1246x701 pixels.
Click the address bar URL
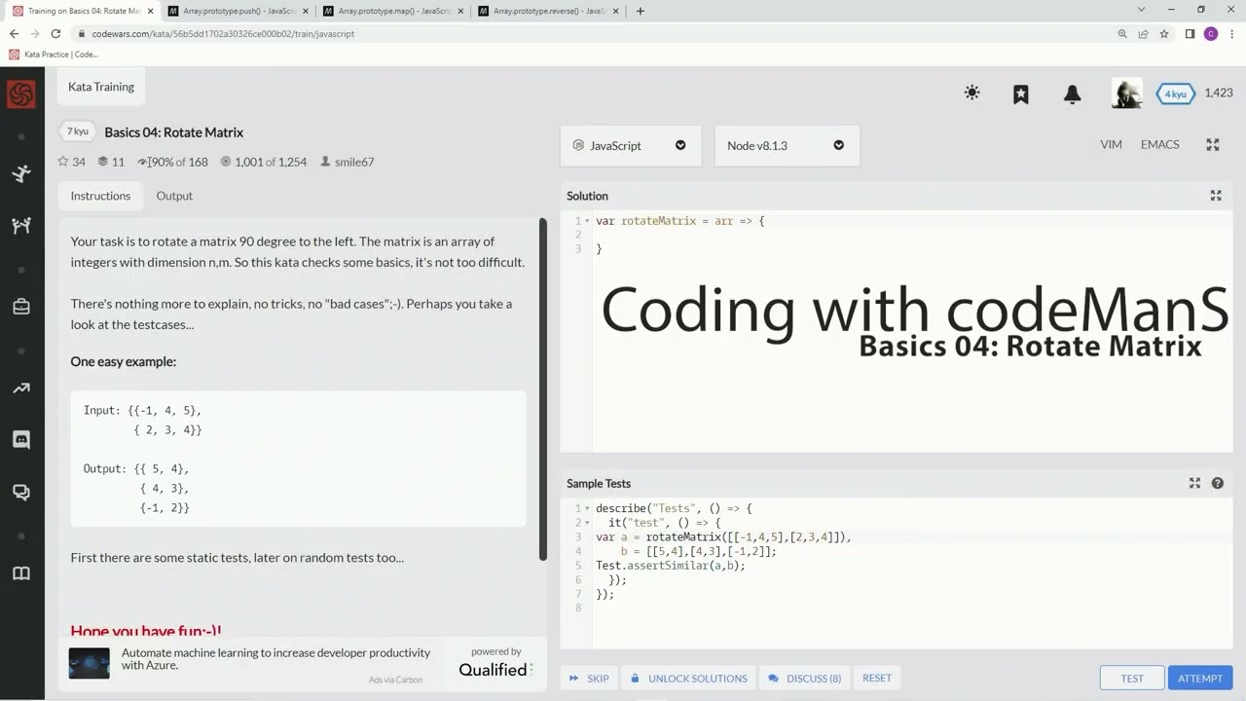tap(223, 33)
